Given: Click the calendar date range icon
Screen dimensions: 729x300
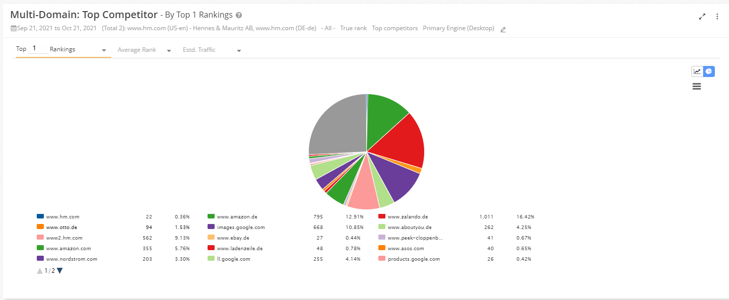Looking at the screenshot, I should pos(14,29).
